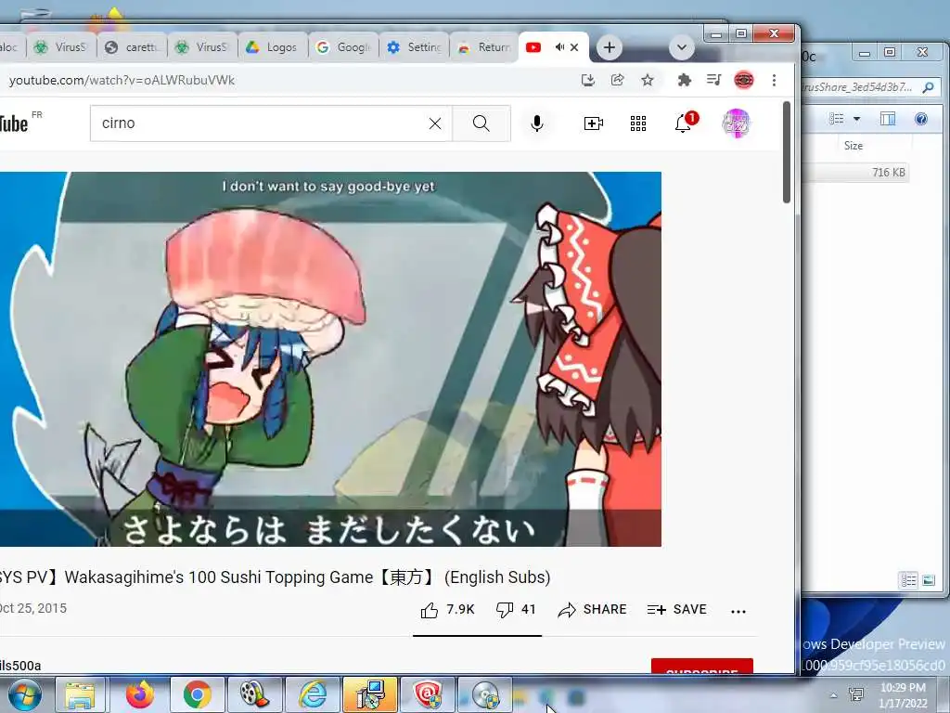
Task: Open more actions below the video
Action: coord(738,611)
